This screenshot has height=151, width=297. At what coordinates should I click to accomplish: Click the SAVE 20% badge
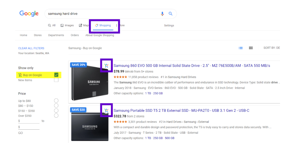[x=78, y=65]
